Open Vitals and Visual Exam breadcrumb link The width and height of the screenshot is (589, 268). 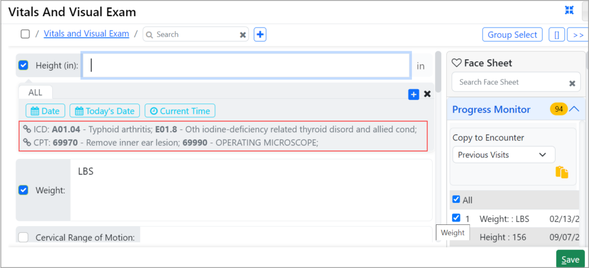86,34
